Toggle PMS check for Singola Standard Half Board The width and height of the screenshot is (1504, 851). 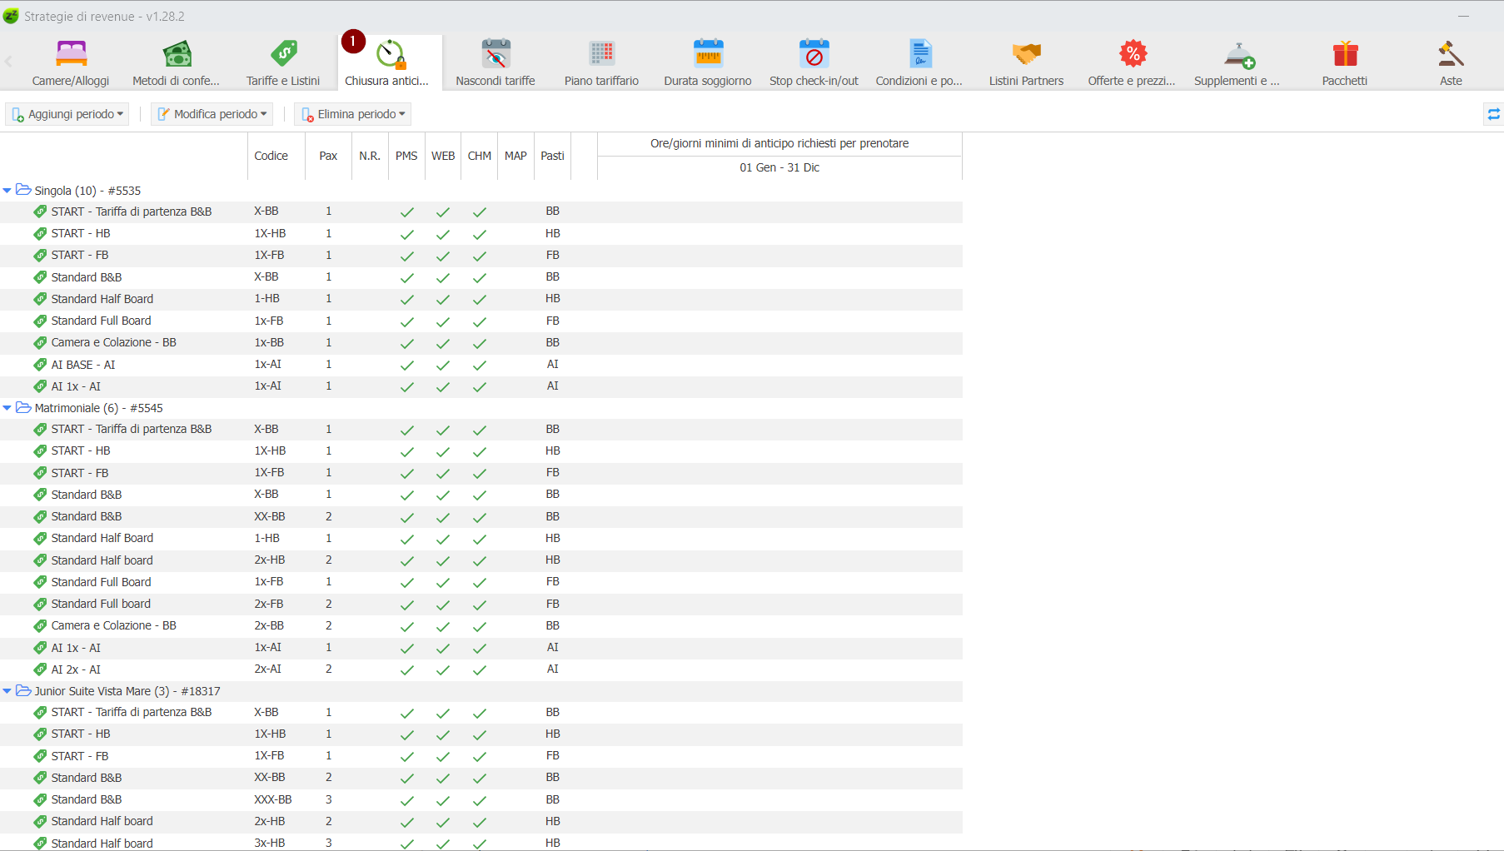point(406,299)
